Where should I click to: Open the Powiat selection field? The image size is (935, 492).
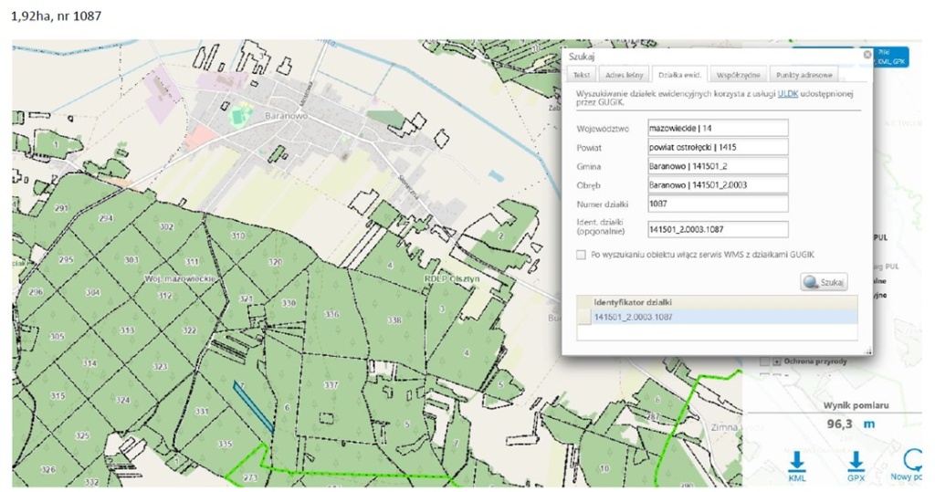click(717, 147)
